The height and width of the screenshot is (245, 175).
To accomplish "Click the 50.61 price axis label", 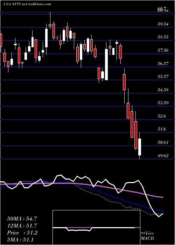I will (163, 142).
